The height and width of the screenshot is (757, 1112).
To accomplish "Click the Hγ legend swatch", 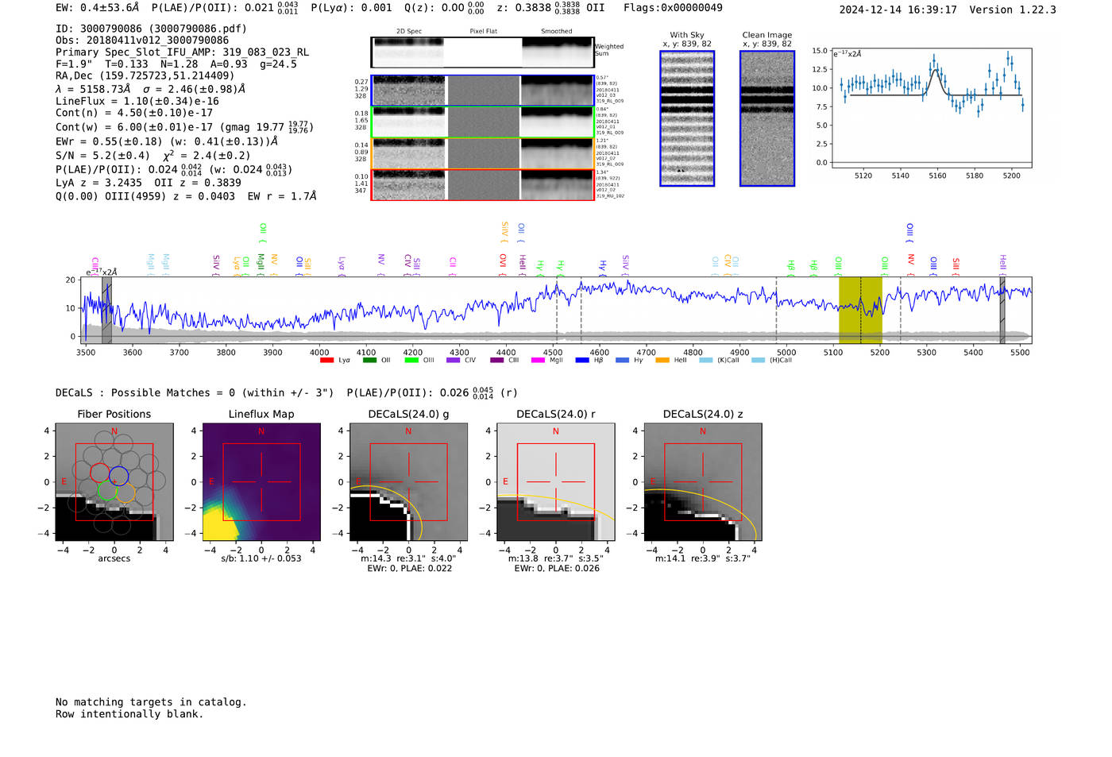I will (622, 361).
